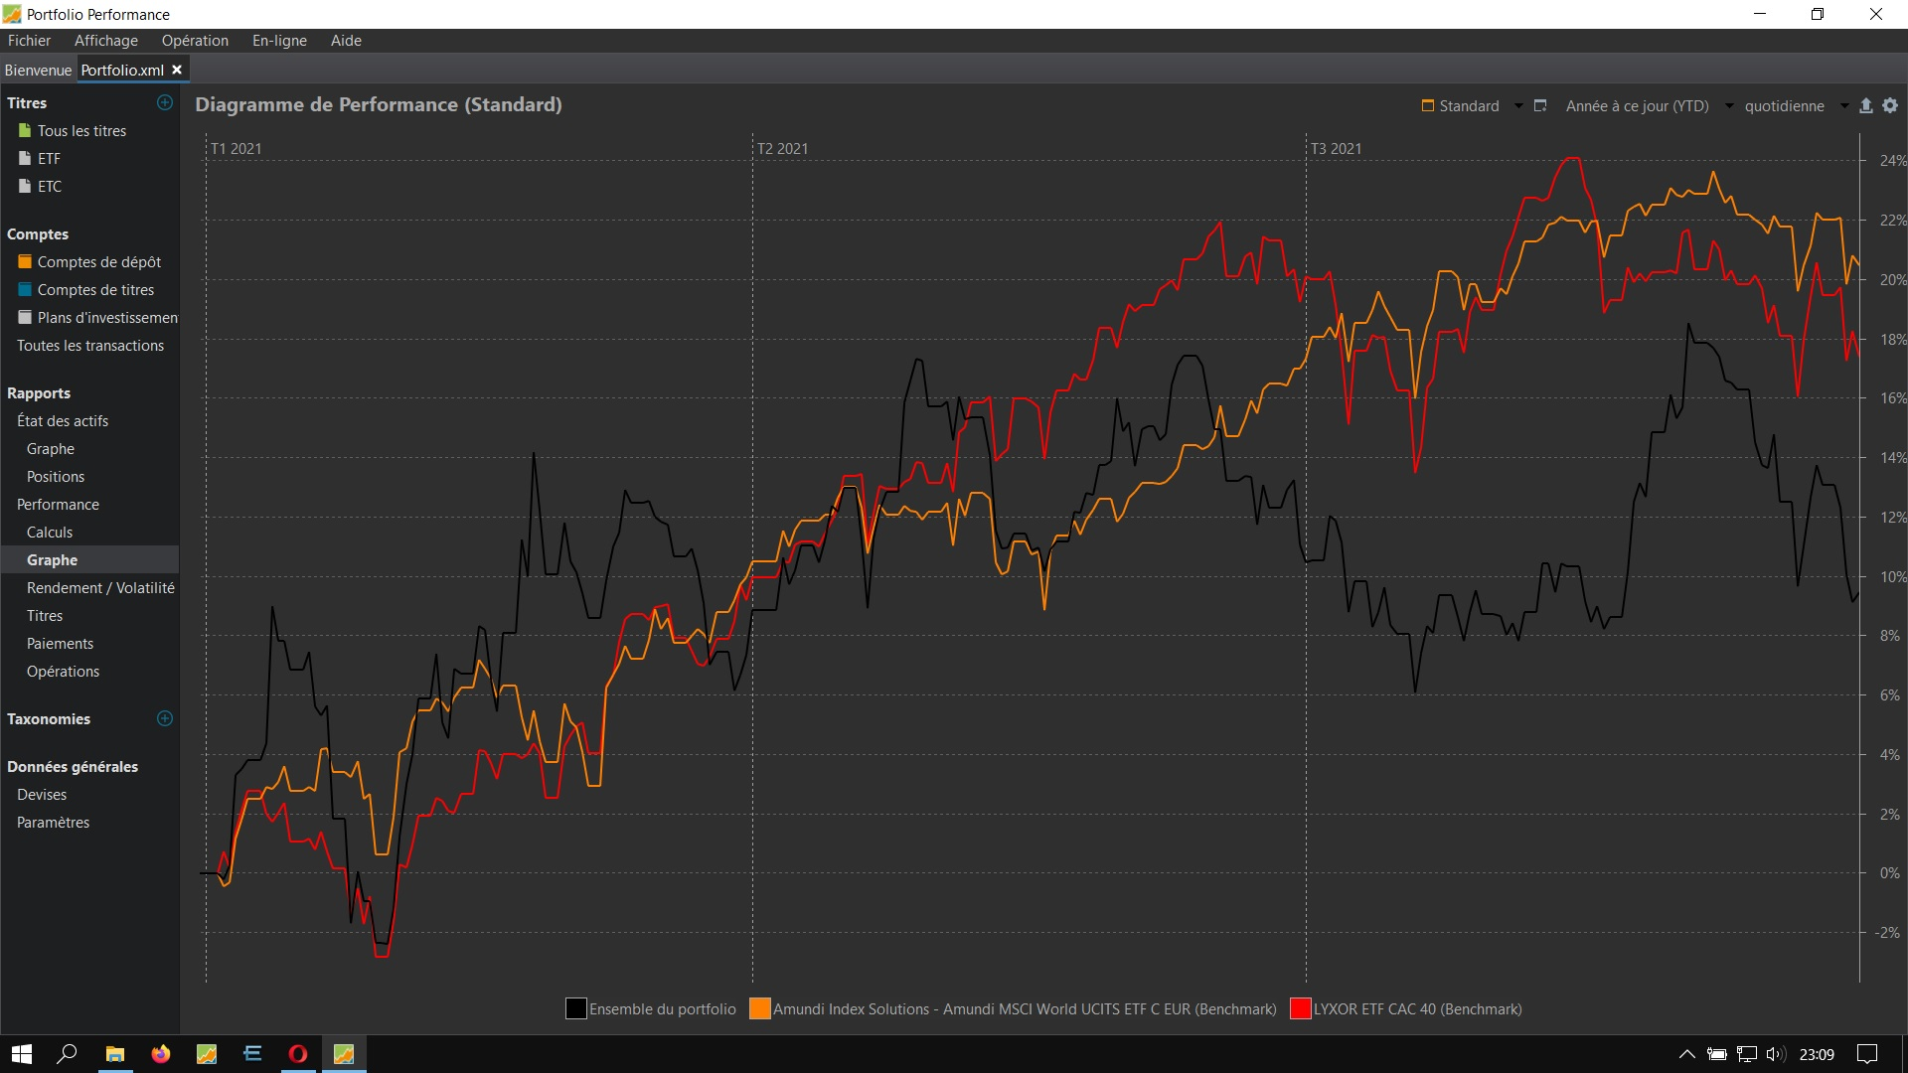Open Année à ce jour period dropdown

tap(1729, 106)
